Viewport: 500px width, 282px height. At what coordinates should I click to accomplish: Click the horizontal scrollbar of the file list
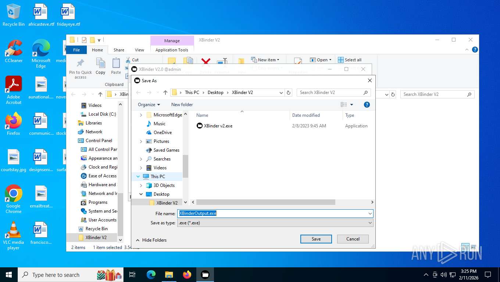pos(265,202)
